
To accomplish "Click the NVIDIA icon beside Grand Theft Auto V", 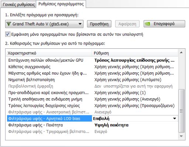I will [8, 24].
